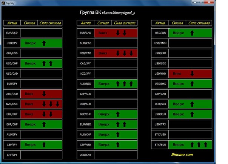
Task: Click the first column's Актив header
Action: [12, 23]
